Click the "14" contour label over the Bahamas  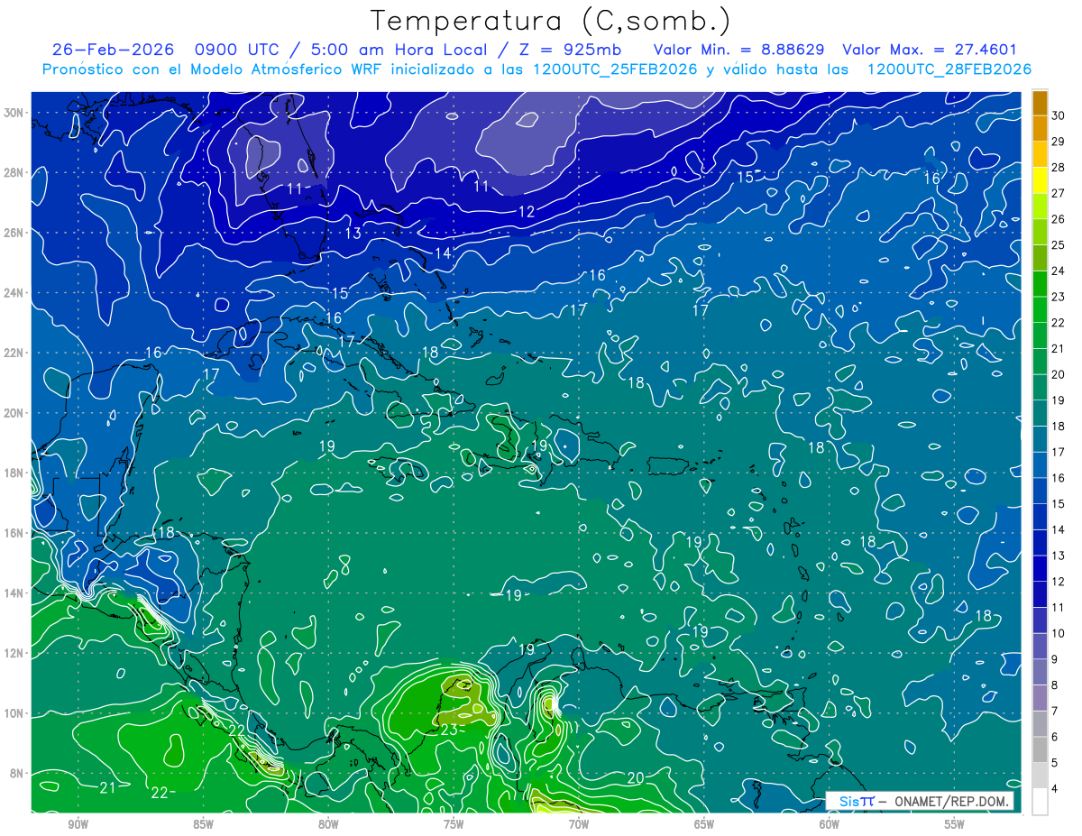(443, 253)
